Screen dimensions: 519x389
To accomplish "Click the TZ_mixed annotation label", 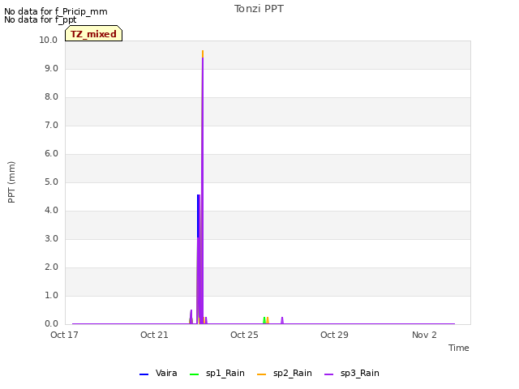I will tap(94, 34).
